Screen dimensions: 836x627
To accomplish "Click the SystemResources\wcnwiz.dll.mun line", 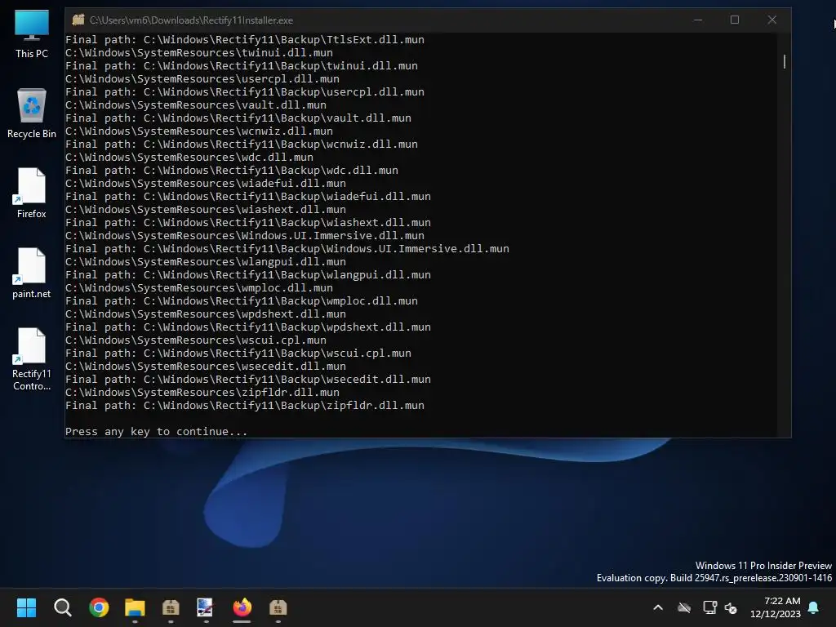I will coord(199,131).
